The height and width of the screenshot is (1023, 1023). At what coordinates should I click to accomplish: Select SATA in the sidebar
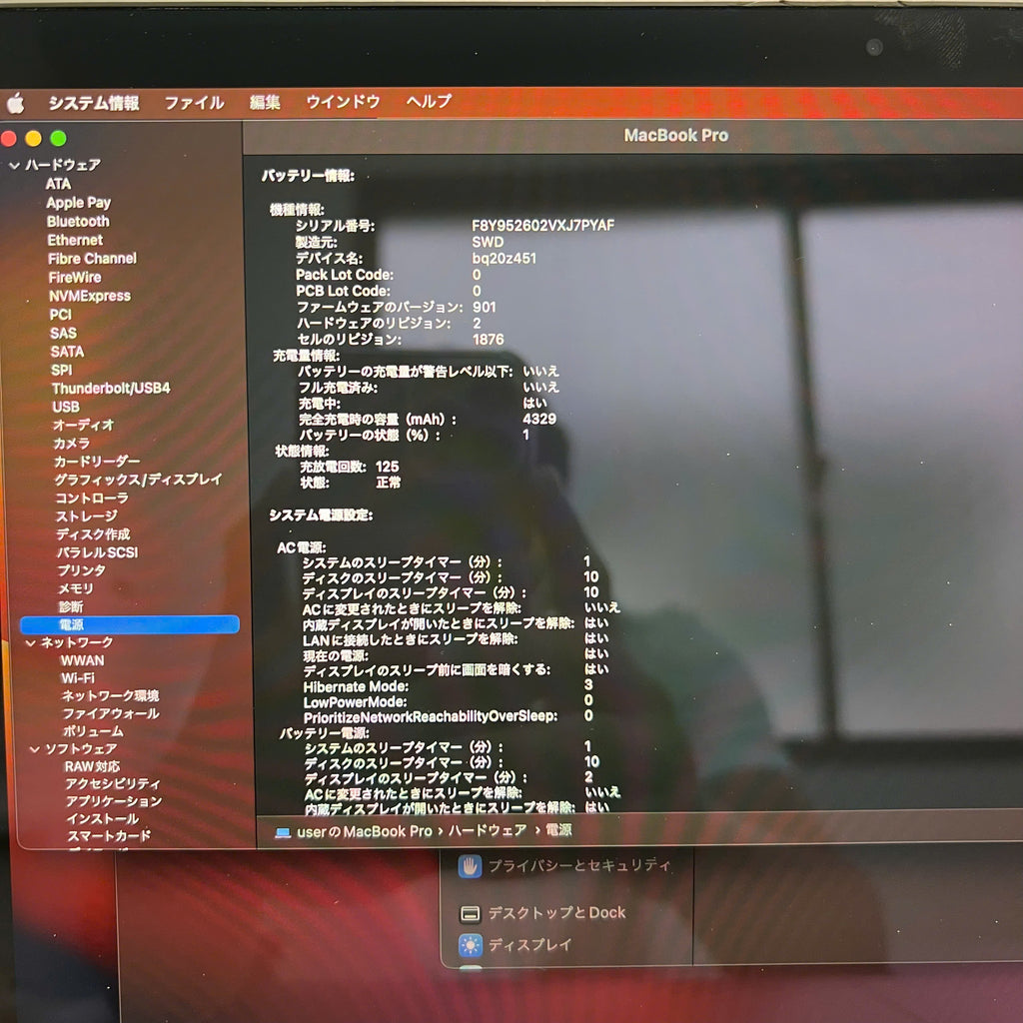pos(67,352)
